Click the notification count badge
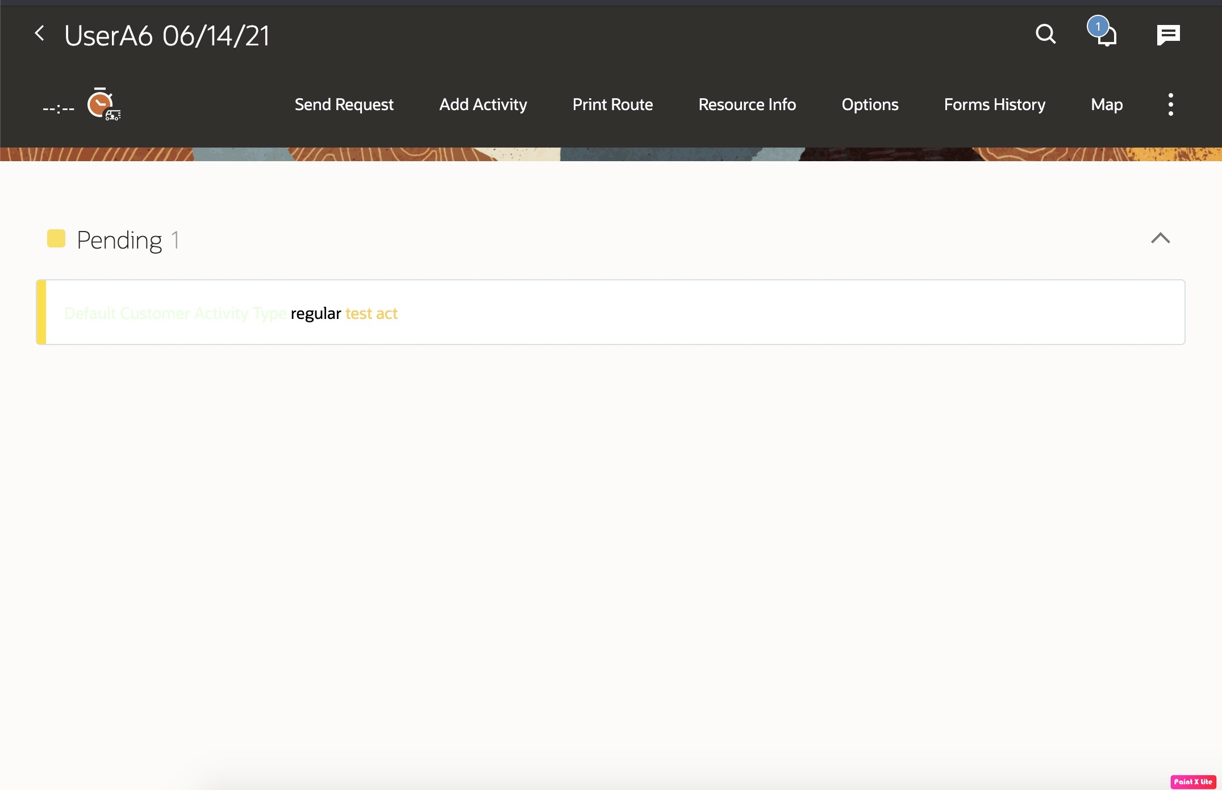The height and width of the screenshot is (794, 1222). click(x=1098, y=25)
